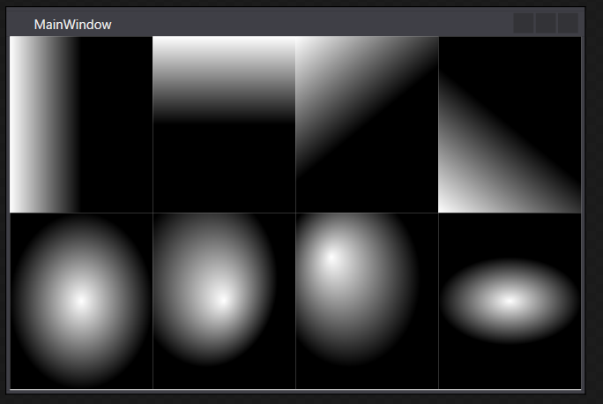603x404 pixels.
Task: Click the horizontal white-to-black linear gradient panel
Action: pyautogui.click(x=81, y=124)
